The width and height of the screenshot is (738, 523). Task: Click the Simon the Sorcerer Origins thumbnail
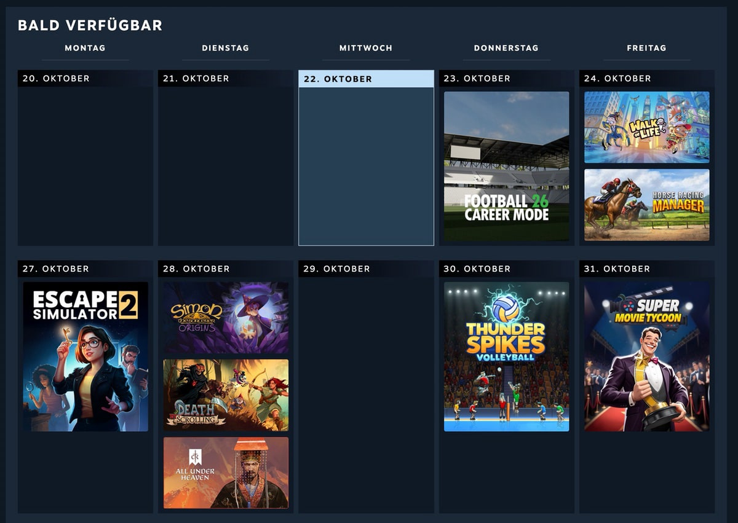[x=226, y=318]
